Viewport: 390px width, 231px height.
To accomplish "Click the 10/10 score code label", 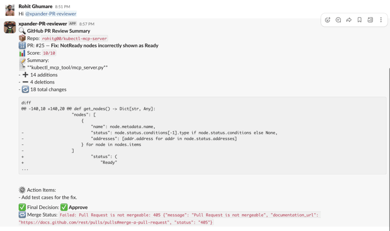I will pyautogui.click(x=49, y=53).
